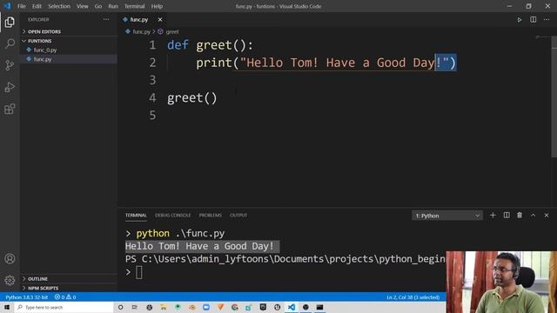Viewport: 557px width, 313px height.
Task: Open the Extensions view
Action: coord(10,109)
